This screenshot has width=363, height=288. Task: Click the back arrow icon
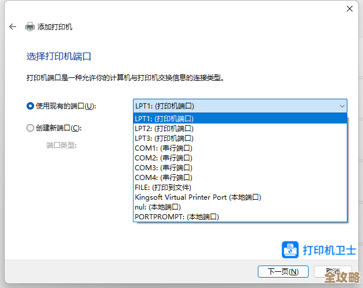(13, 27)
